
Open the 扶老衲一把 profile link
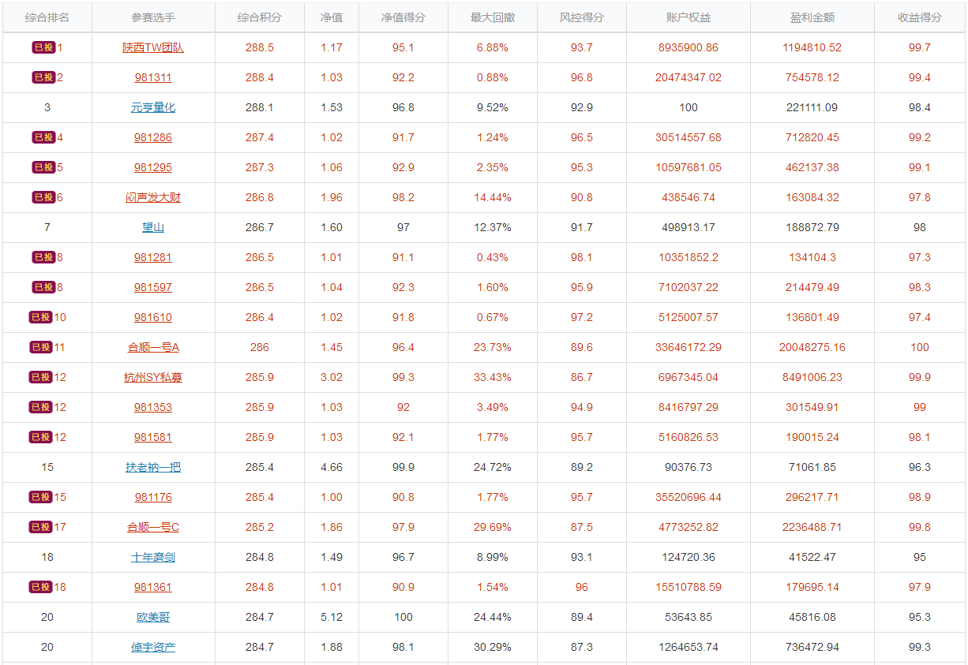pos(153,467)
